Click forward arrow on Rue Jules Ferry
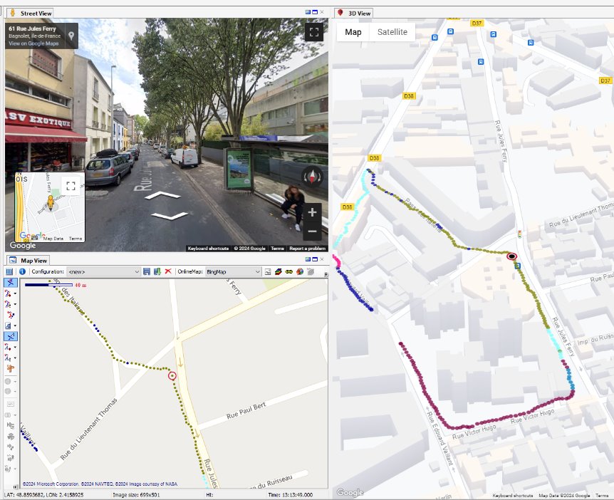The width and height of the screenshot is (614, 500). coord(163,194)
